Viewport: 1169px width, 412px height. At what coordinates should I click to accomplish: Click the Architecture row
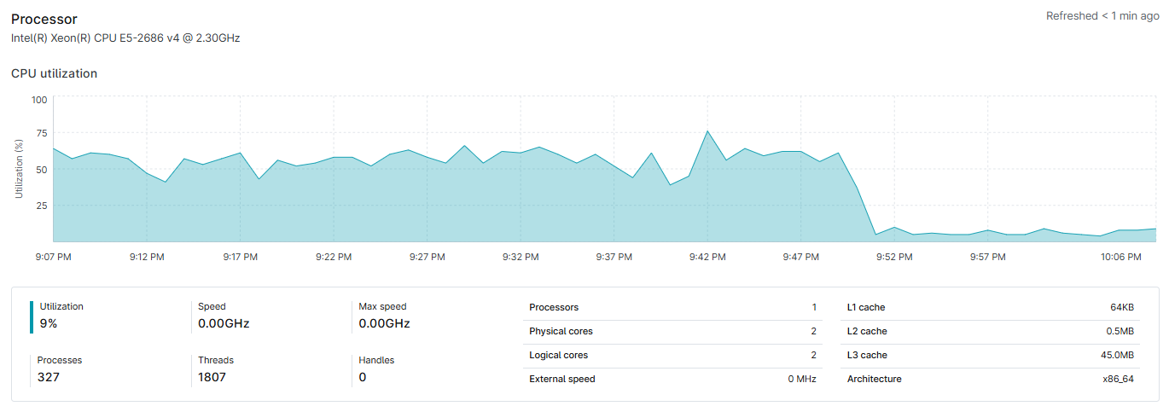[x=991, y=379]
